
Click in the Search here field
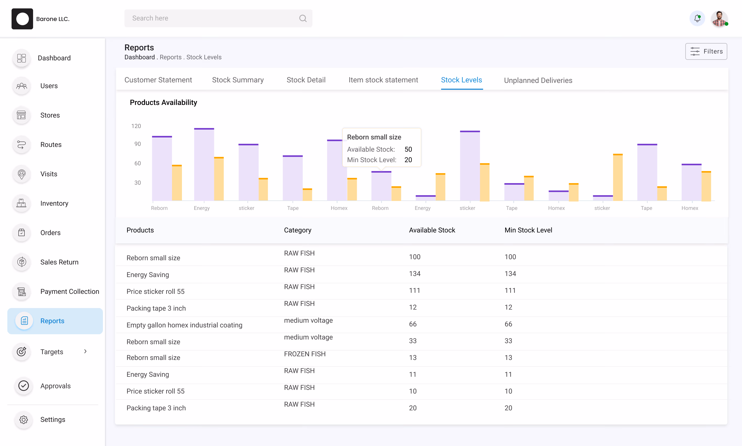coord(218,18)
